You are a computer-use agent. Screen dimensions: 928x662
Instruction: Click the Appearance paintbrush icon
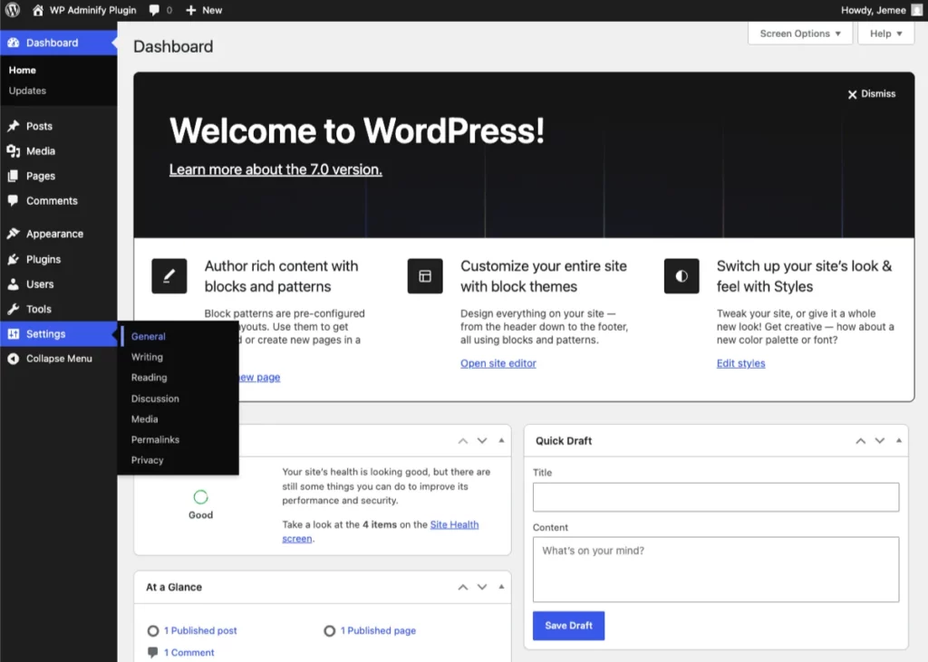[13, 234]
